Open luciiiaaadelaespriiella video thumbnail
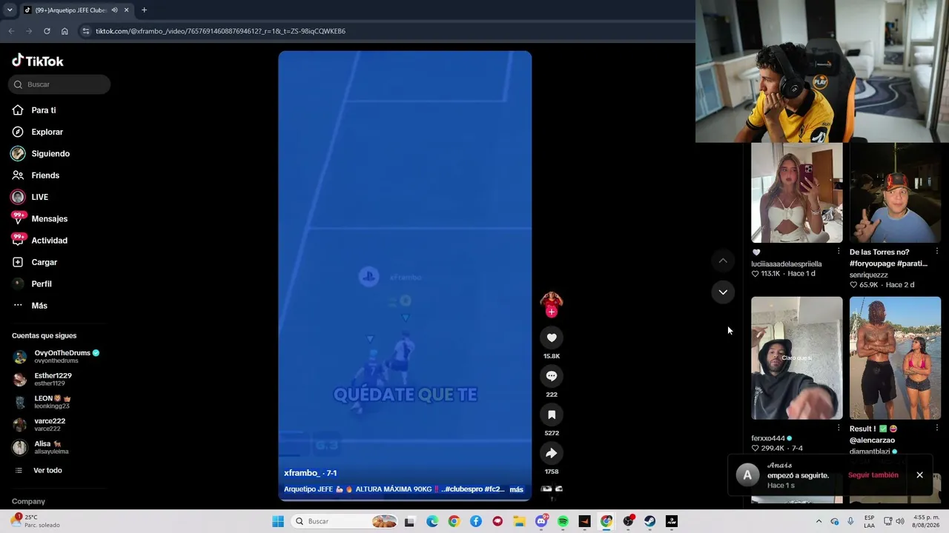This screenshot has width=949, height=533. [x=797, y=192]
